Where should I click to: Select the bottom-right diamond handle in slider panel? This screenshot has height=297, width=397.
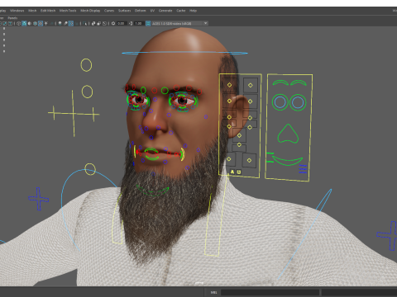point(249,160)
